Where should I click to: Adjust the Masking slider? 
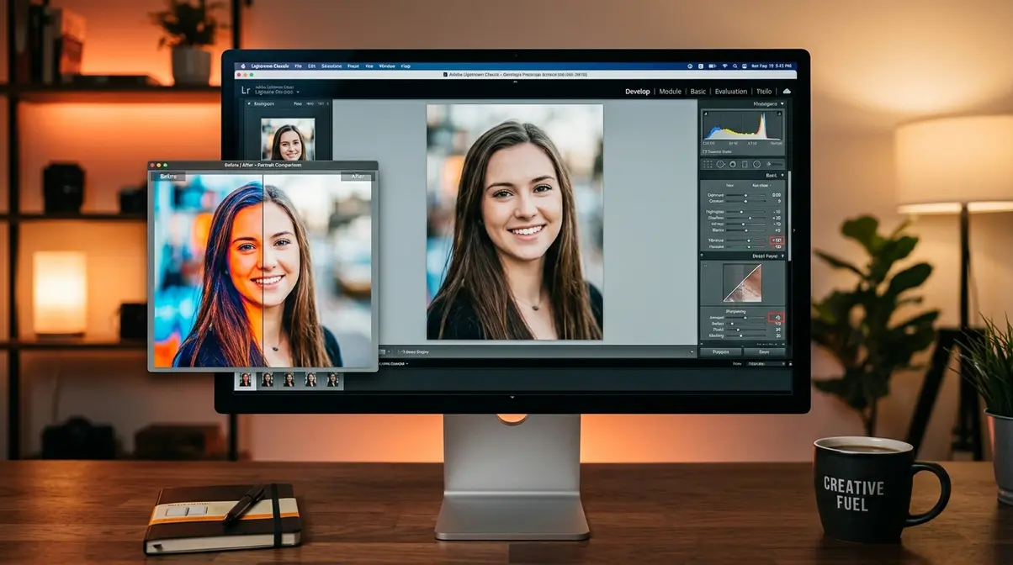[745, 335]
